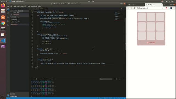Open the Explorer view in activity bar
This screenshot has width=176, height=99.
pos(8,9)
